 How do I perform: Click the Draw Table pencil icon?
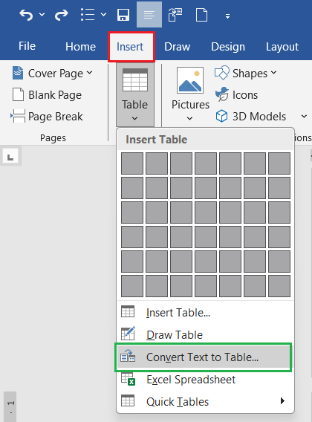[x=128, y=334]
